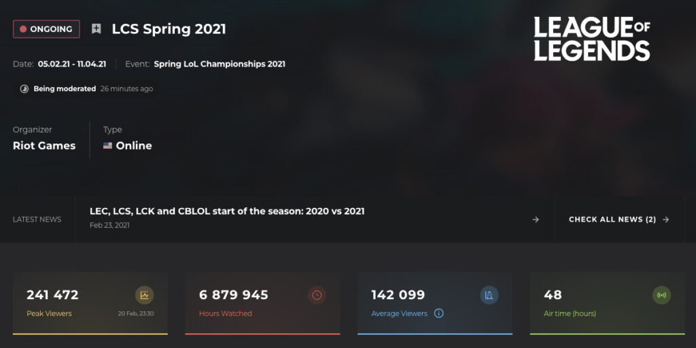Select the Riot Games organizer name
Viewport: 696px width, 348px height.
coord(44,145)
